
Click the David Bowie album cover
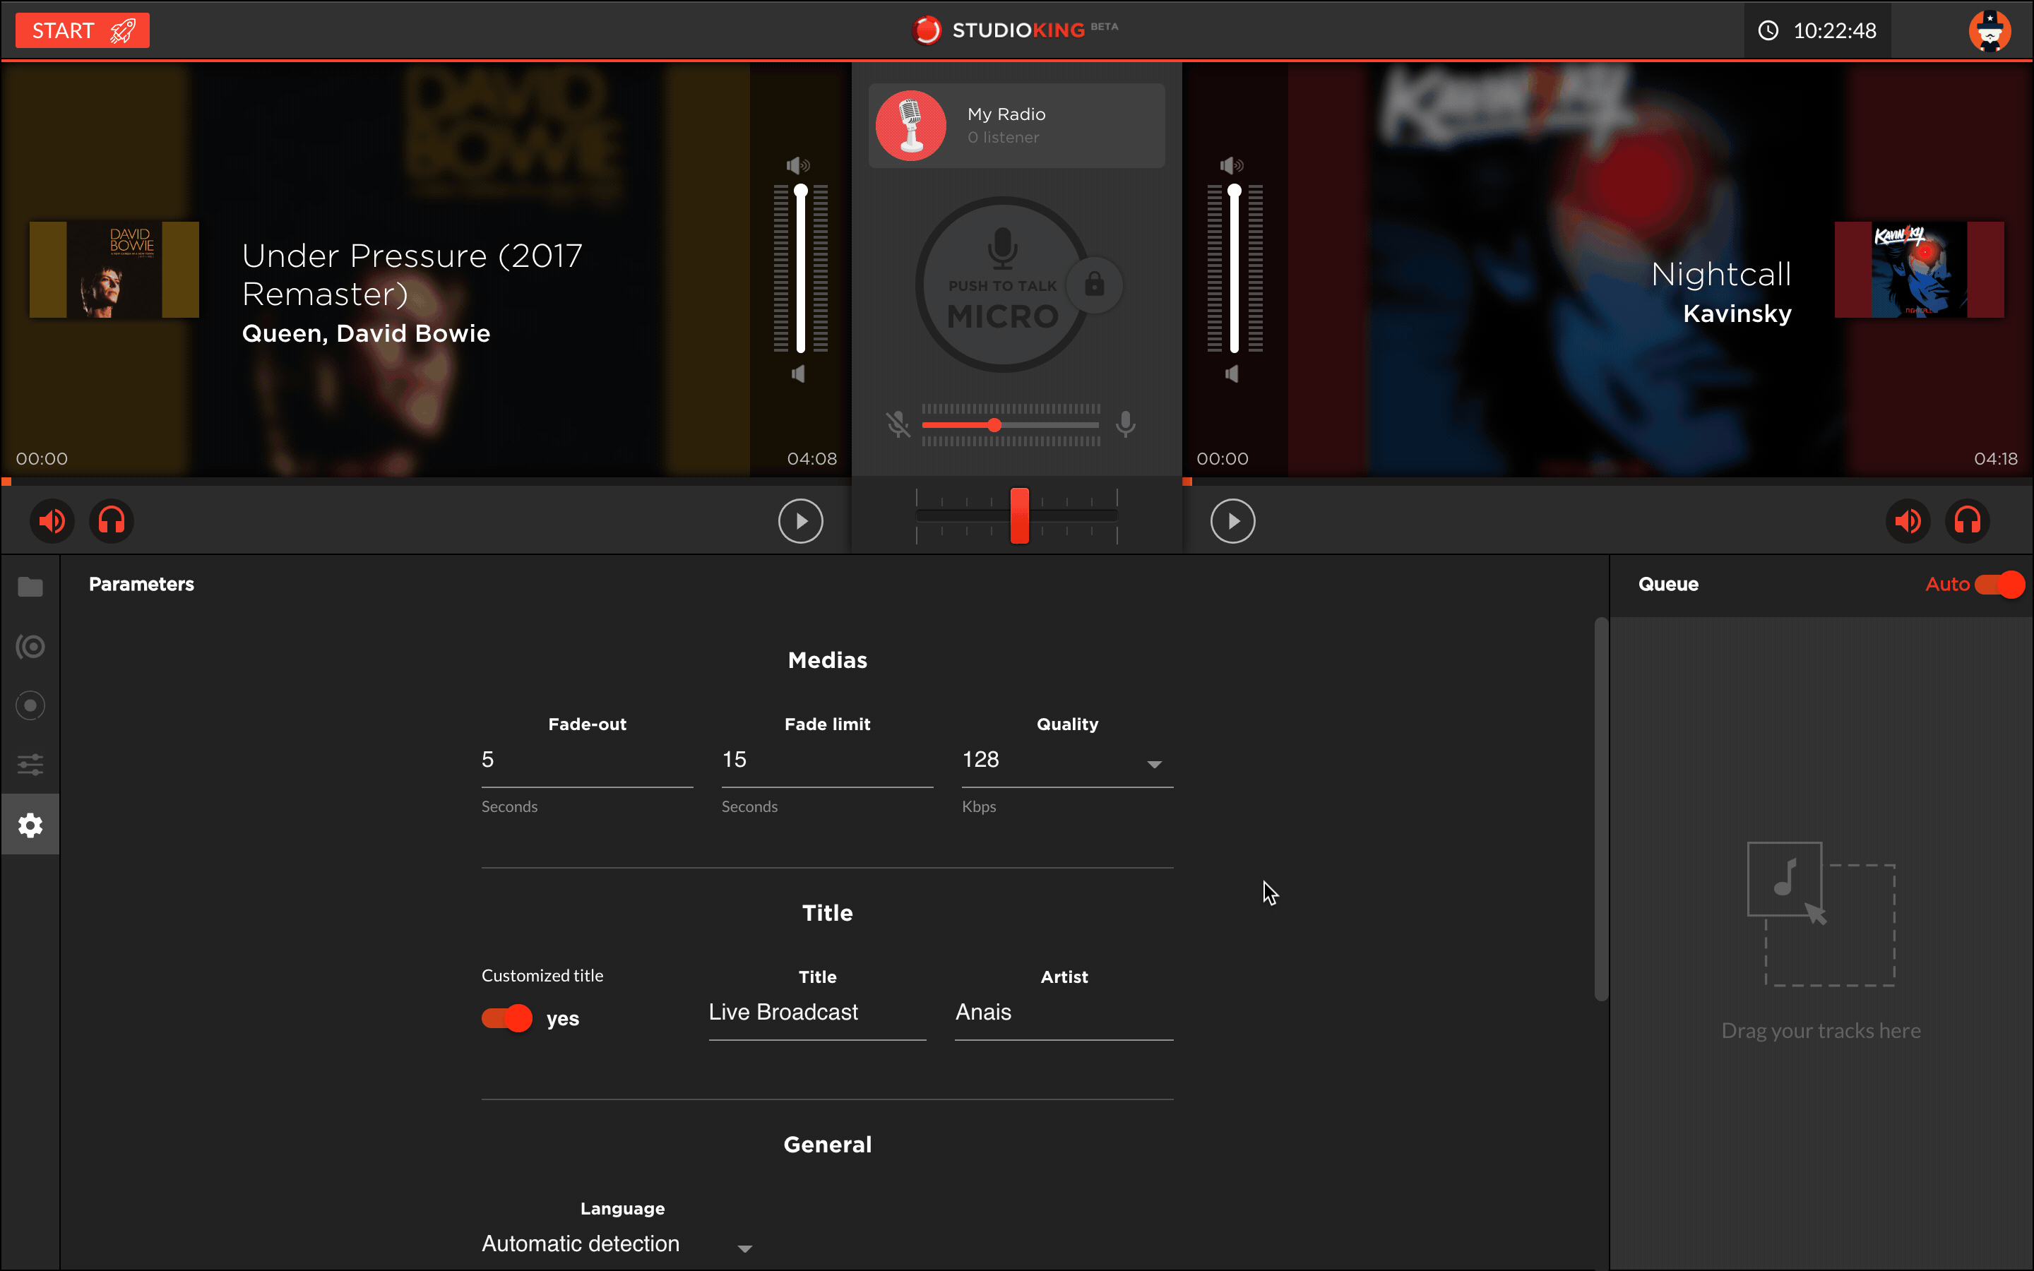point(114,270)
